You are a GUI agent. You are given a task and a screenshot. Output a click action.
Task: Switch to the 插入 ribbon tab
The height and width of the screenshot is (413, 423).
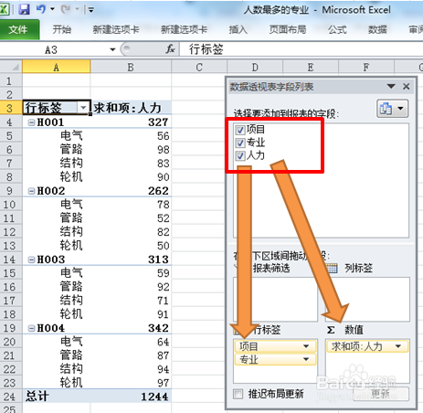click(238, 29)
